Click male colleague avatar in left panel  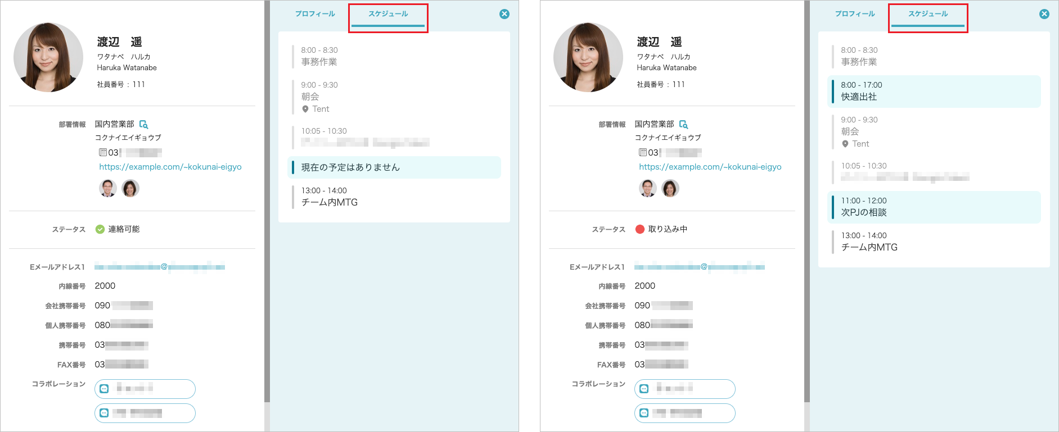(x=108, y=188)
